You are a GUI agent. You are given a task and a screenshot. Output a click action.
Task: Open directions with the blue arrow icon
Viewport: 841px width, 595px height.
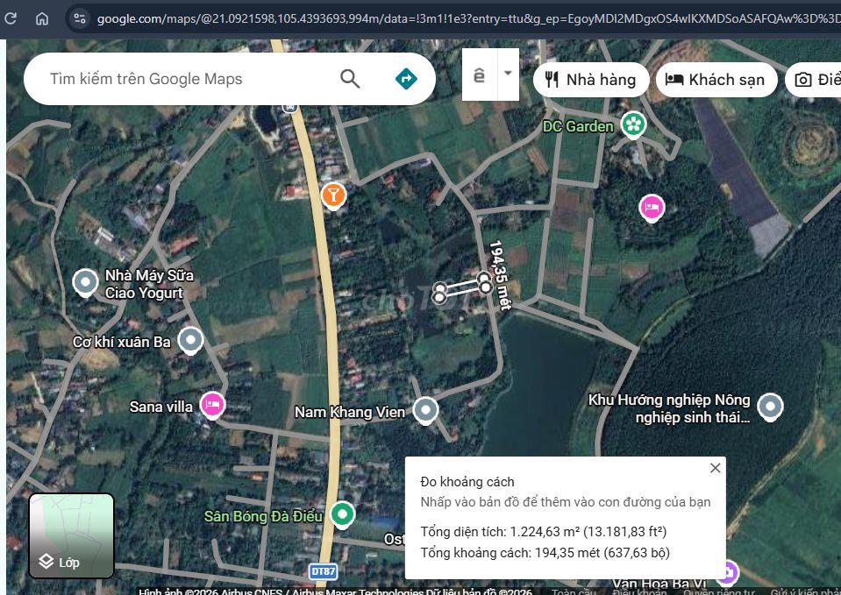click(x=406, y=79)
